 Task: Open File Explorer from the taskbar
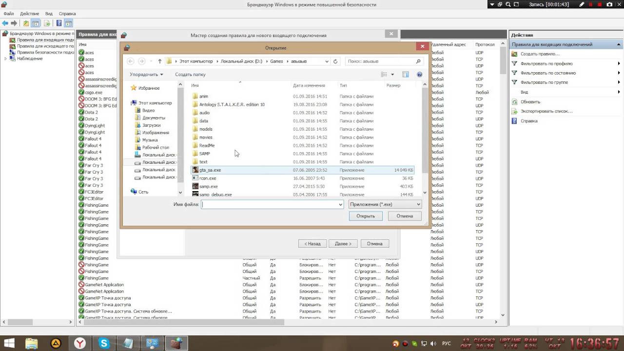coord(31,343)
